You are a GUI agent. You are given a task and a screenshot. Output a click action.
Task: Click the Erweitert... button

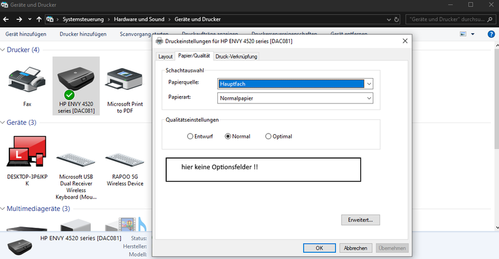(360, 220)
